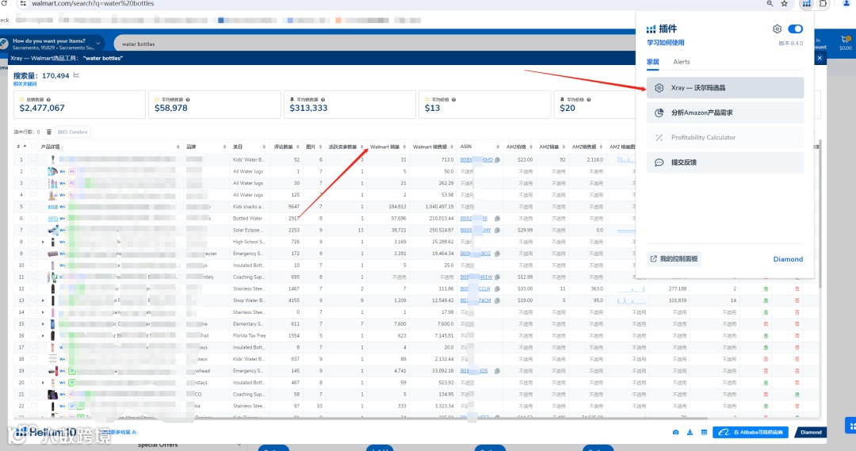Sort by the # row number column

[x=21, y=147]
